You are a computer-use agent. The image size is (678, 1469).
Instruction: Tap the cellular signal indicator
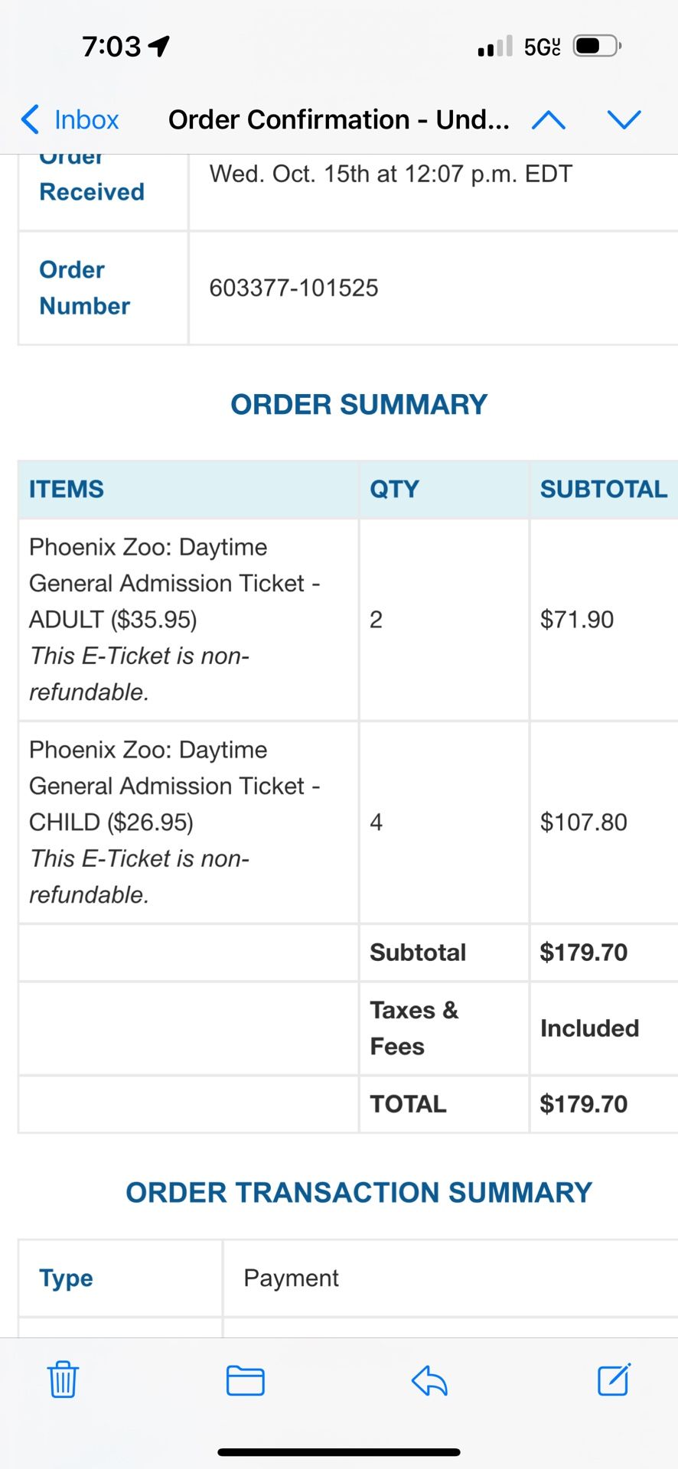click(494, 46)
